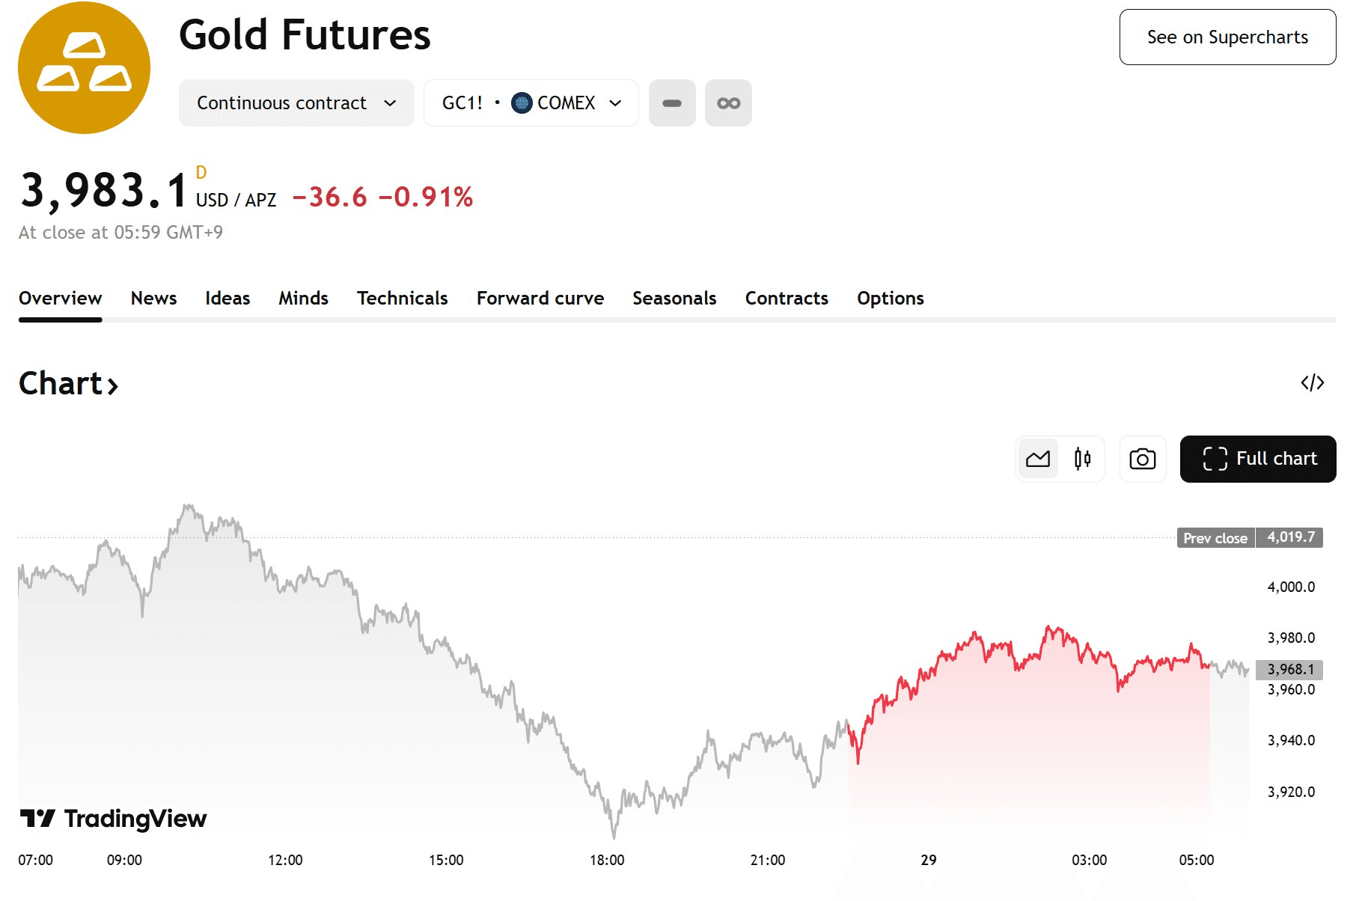Click the 18:00 time axis marker
The height and width of the screenshot is (901, 1365).
point(607,861)
